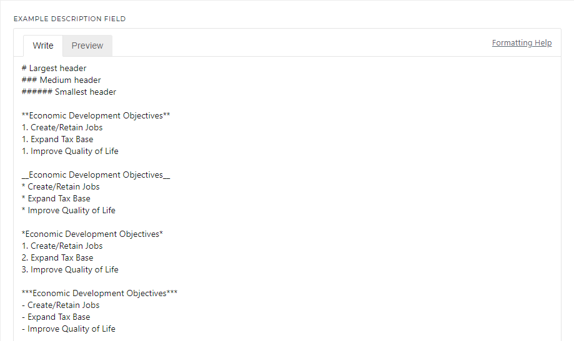The height and width of the screenshot is (341, 574).
Task: Click the "* Improve Quality of Life" line
Action: point(68,211)
